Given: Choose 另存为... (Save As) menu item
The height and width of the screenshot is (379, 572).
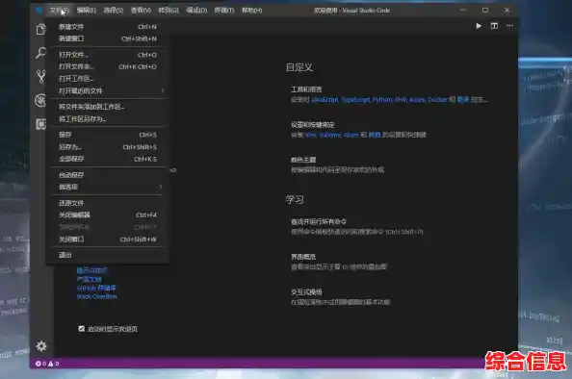Looking at the screenshot, I should pos(107,147).
